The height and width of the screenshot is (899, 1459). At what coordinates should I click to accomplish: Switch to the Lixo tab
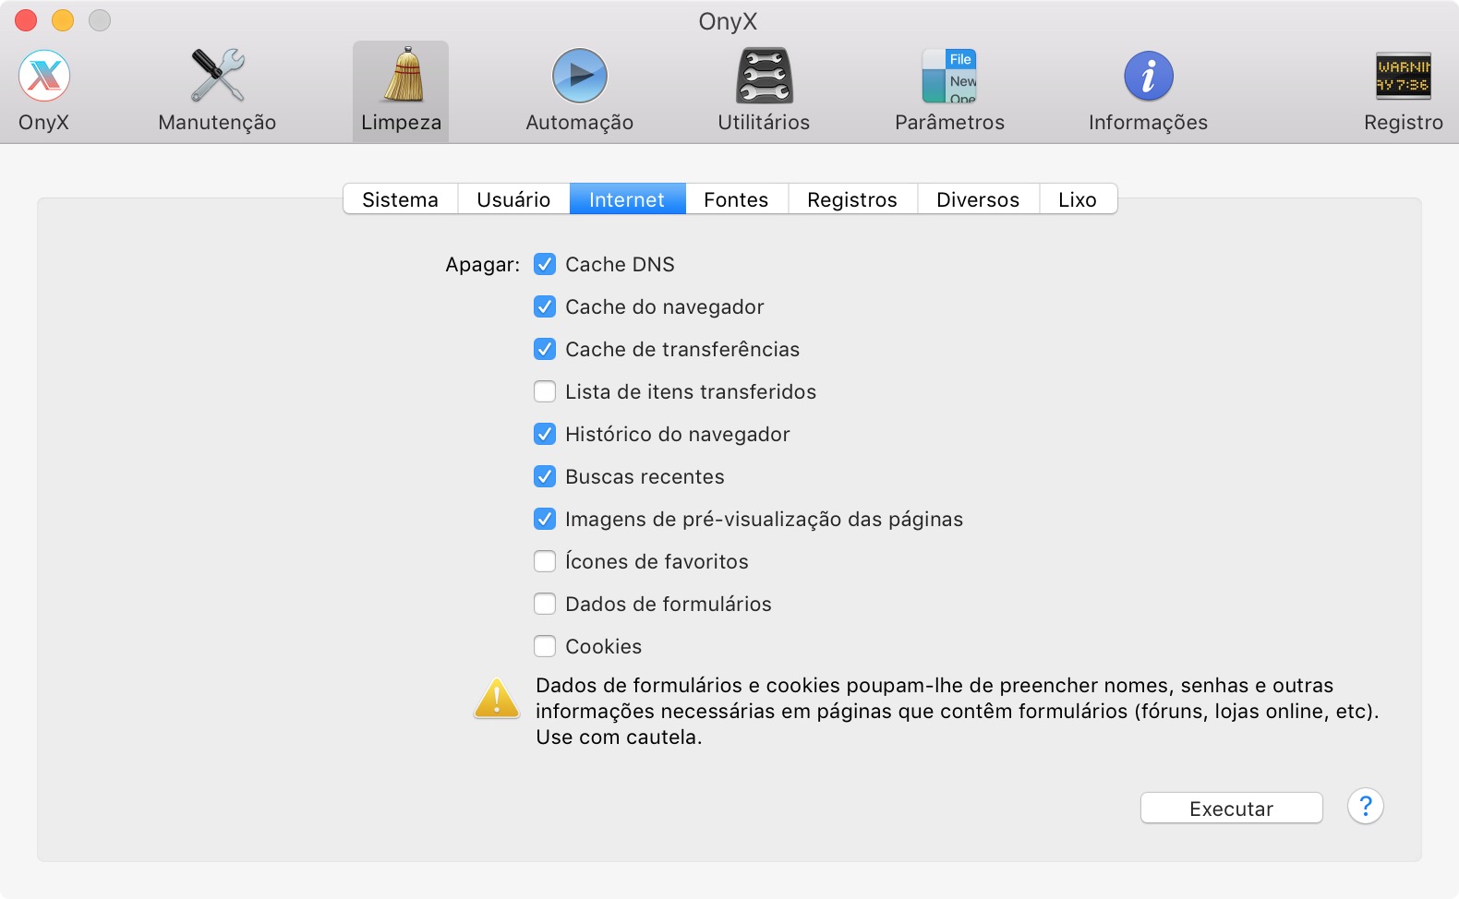pyautogui.click(x=1078, y=199)
